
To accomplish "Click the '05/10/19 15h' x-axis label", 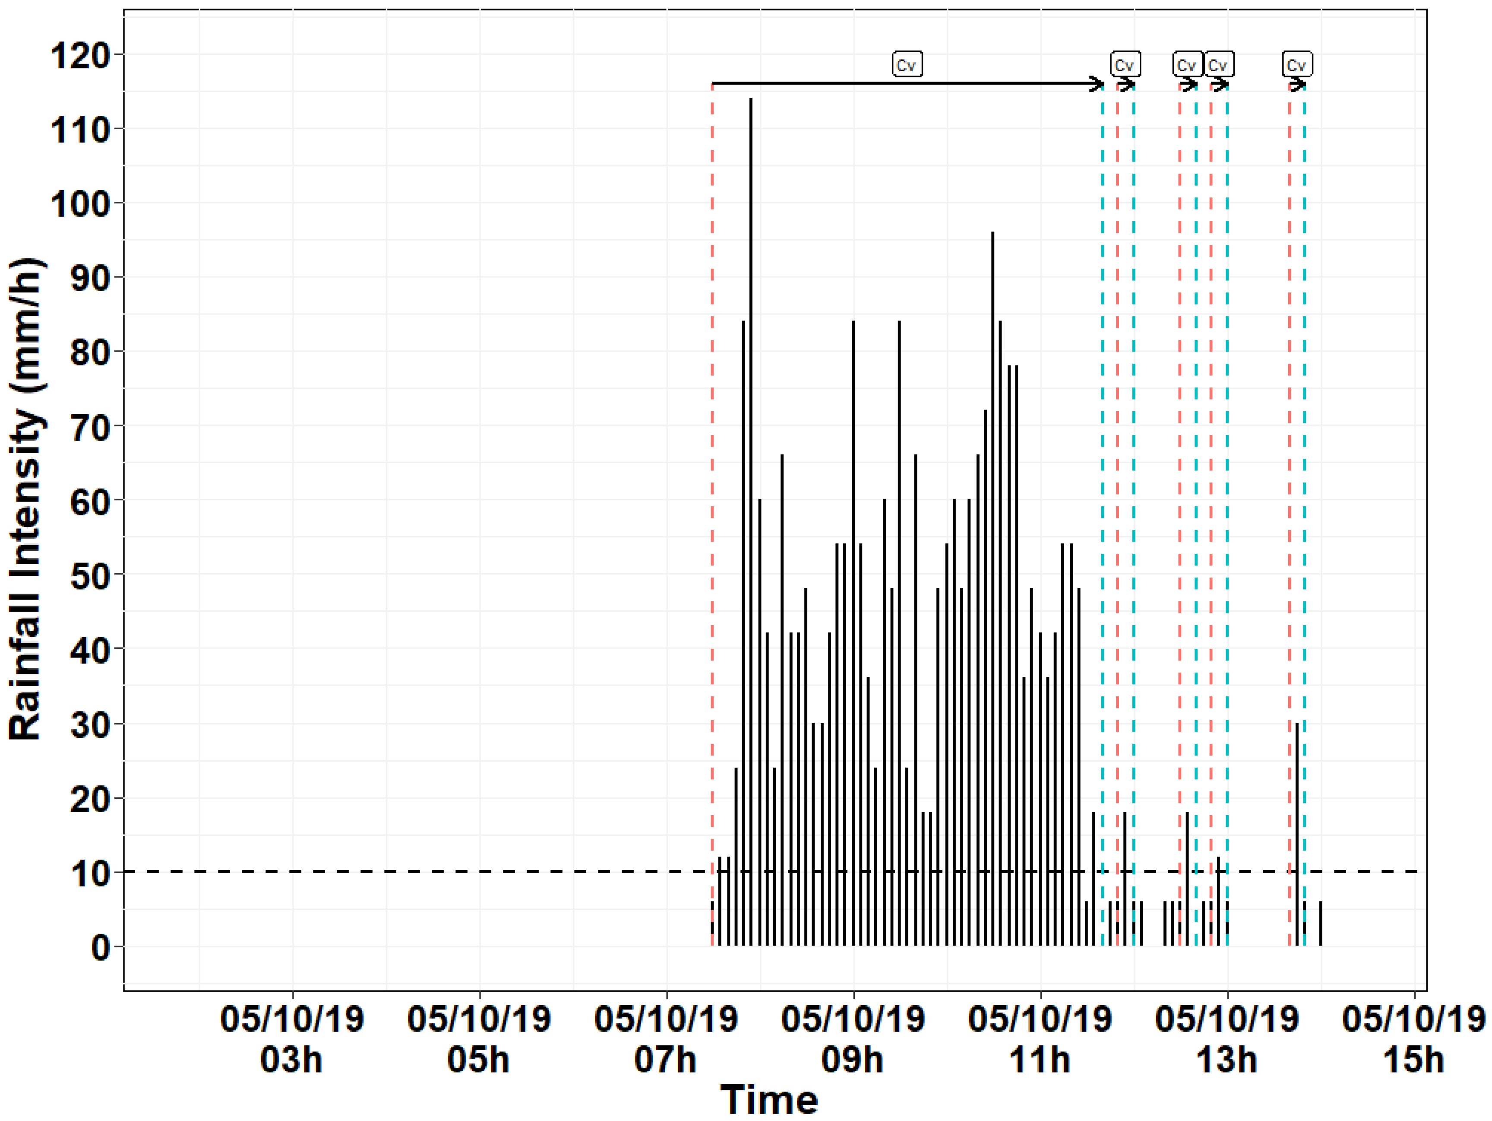I will click(1414, 1039).
